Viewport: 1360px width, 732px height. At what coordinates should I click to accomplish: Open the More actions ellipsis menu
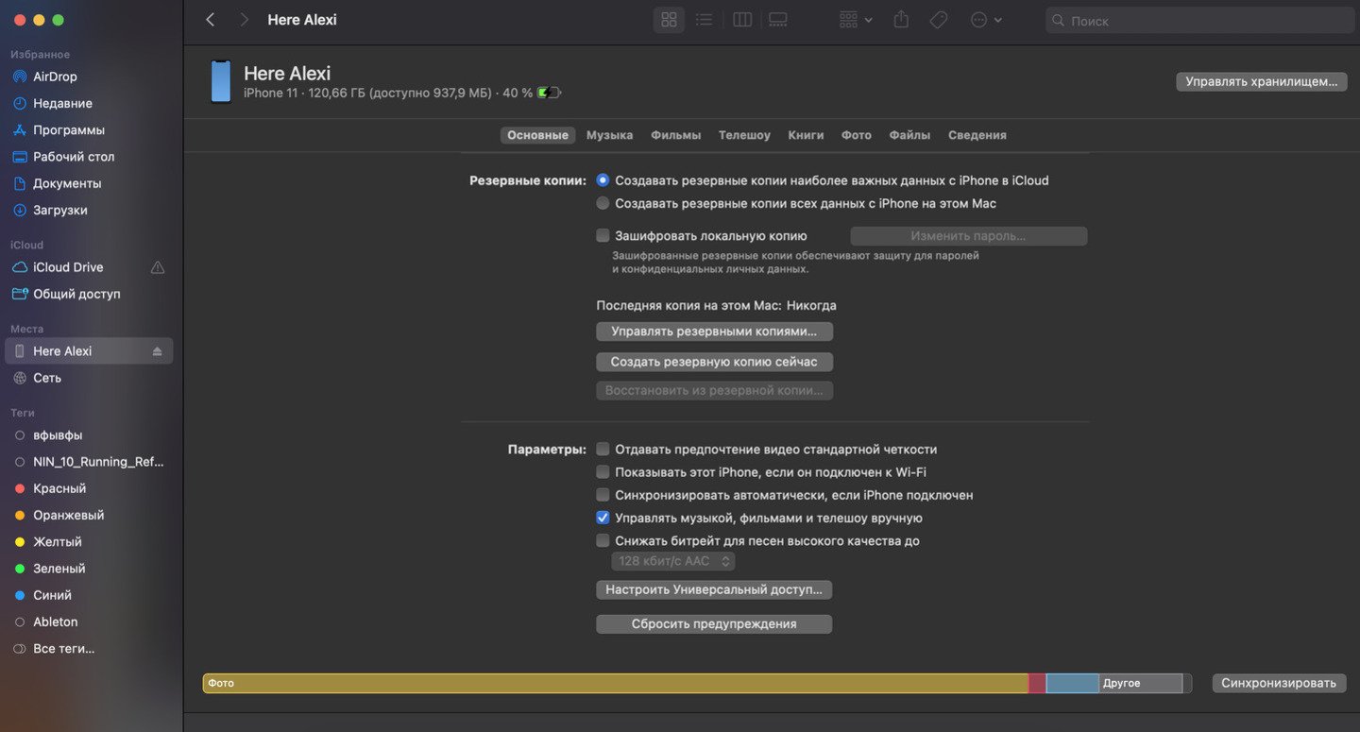[986, 20]
